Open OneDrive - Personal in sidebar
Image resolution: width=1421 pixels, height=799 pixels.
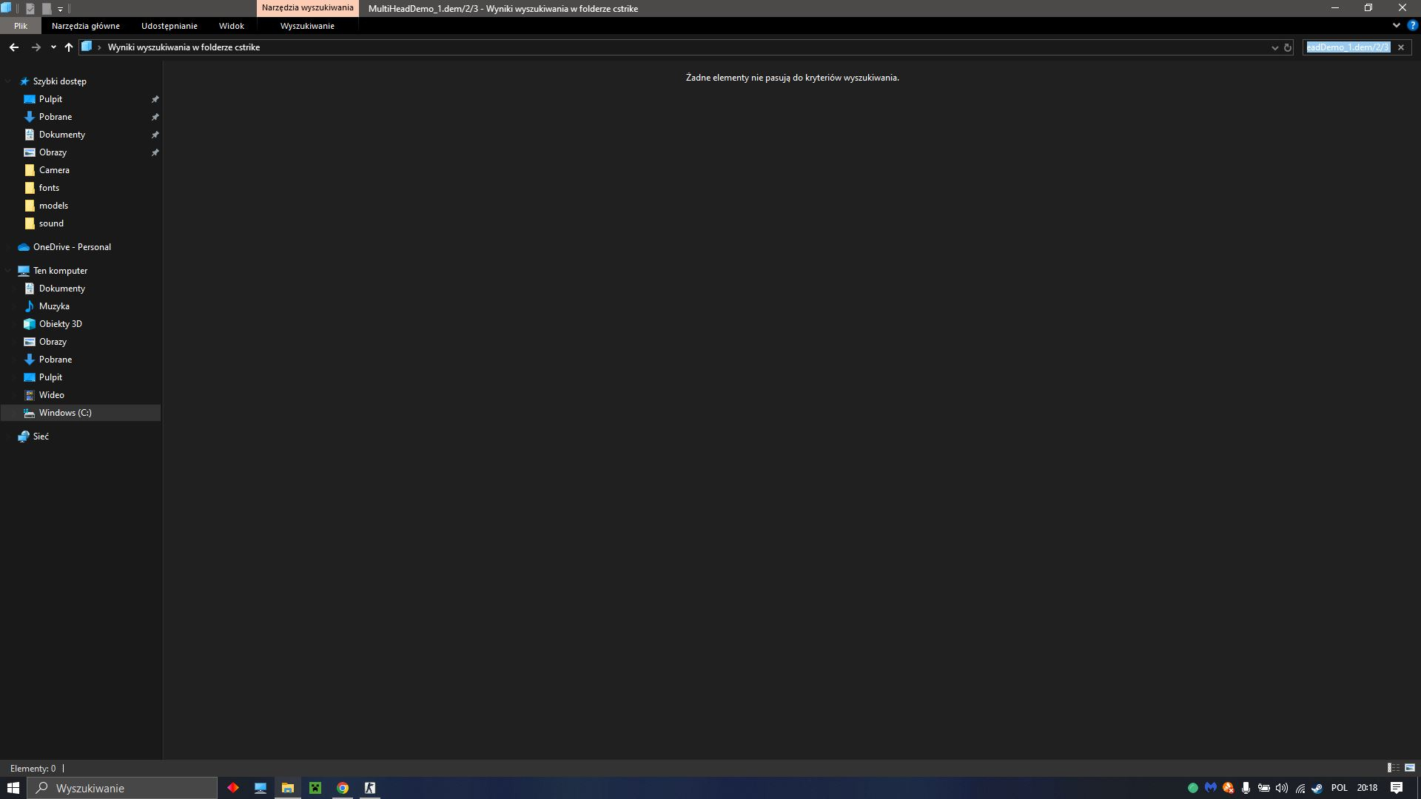(x=72, y=247)
